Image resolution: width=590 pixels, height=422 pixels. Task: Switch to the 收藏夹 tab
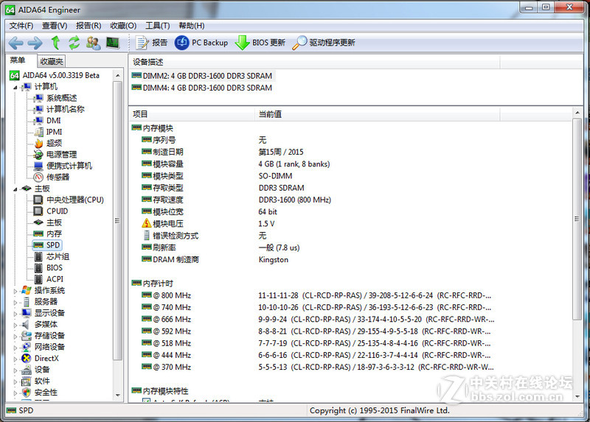click(x=52, y=61)
